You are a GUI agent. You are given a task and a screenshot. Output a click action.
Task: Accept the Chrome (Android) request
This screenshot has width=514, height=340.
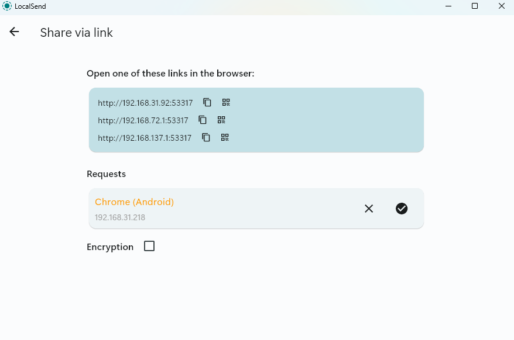(402, 209)
